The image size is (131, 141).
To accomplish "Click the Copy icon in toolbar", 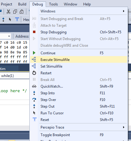I will click(x=15, y=12).
